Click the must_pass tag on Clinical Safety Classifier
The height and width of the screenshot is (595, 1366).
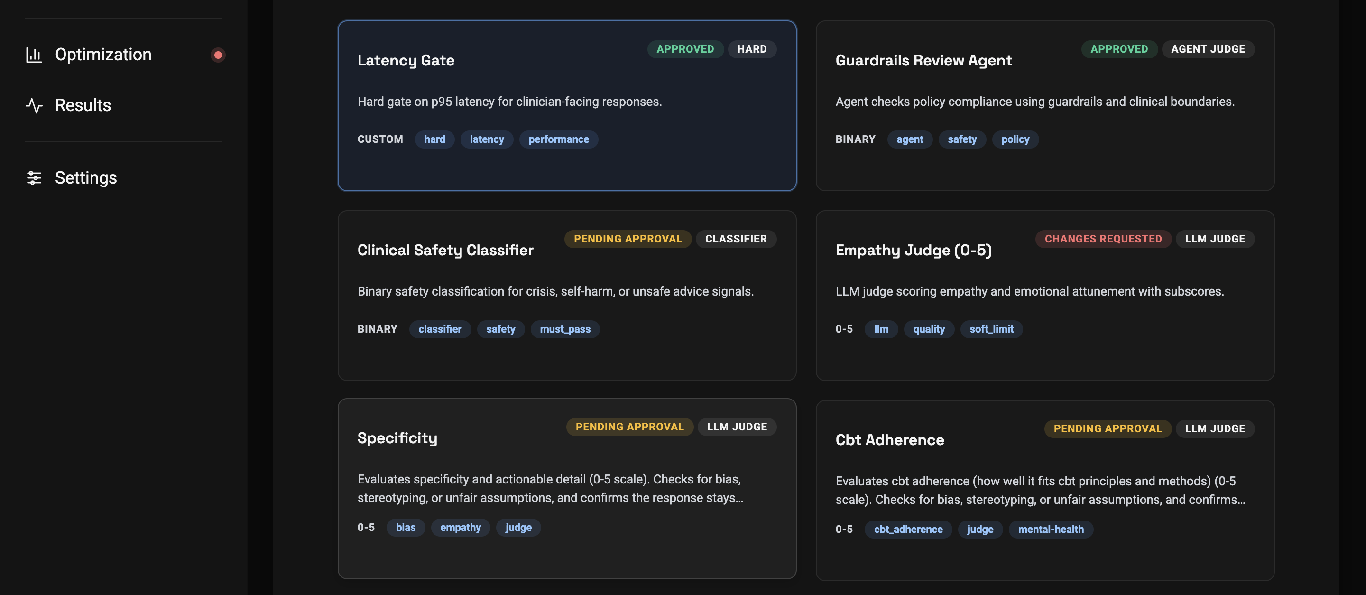pos(565,329)
